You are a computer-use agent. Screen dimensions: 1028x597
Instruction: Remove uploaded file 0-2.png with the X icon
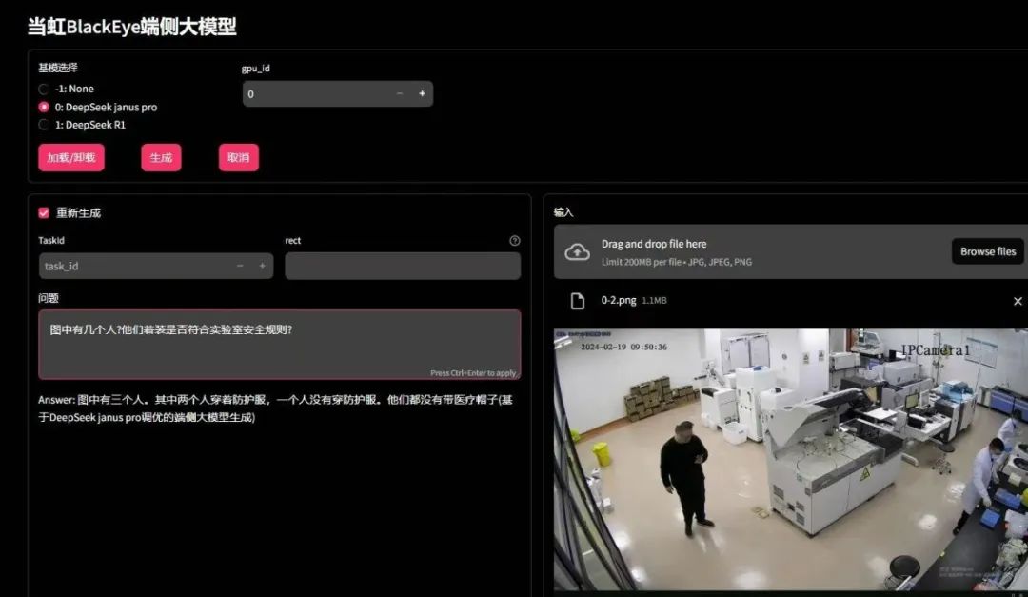pos(1018,300)
